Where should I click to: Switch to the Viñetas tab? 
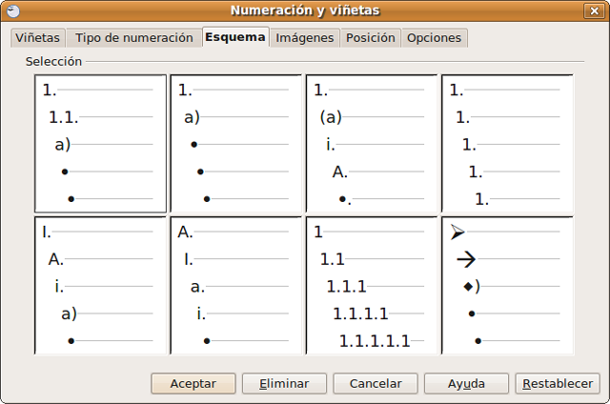tap(38, 38)
